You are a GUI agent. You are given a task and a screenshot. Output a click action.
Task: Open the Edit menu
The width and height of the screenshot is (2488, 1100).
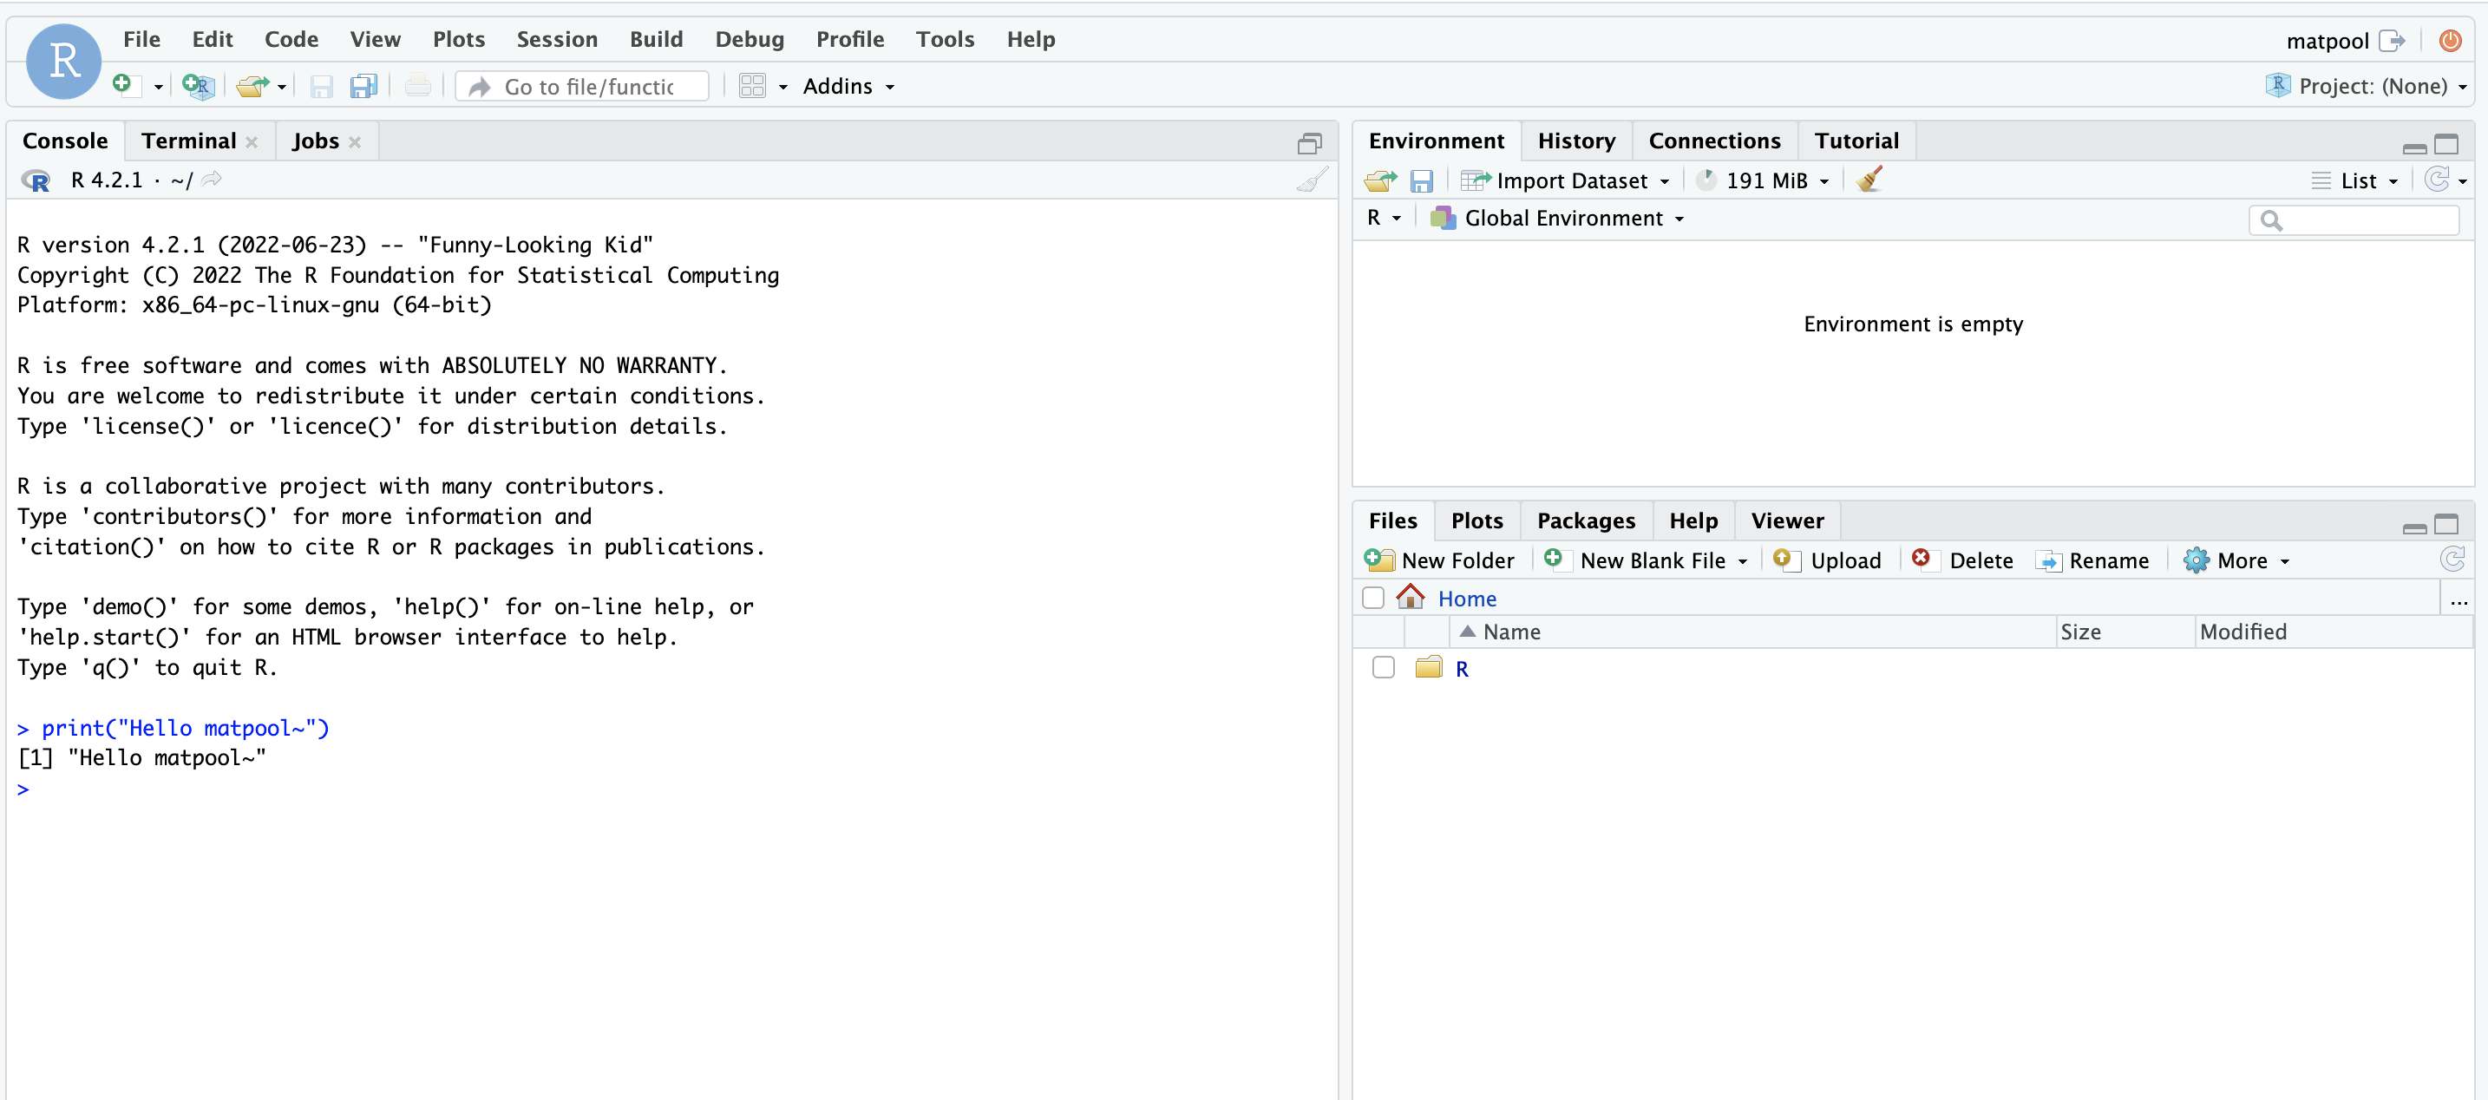click(x=213, y=39)
